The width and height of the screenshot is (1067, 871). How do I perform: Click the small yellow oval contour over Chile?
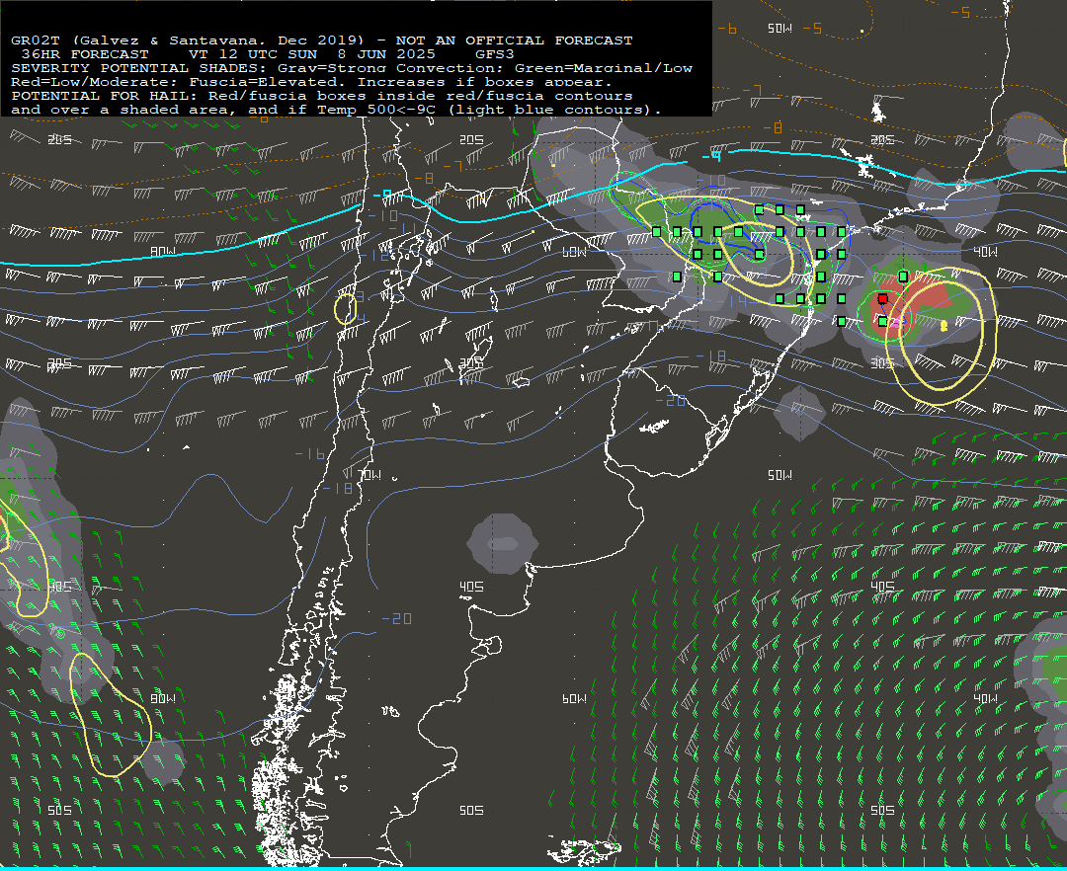click(346, 309)
